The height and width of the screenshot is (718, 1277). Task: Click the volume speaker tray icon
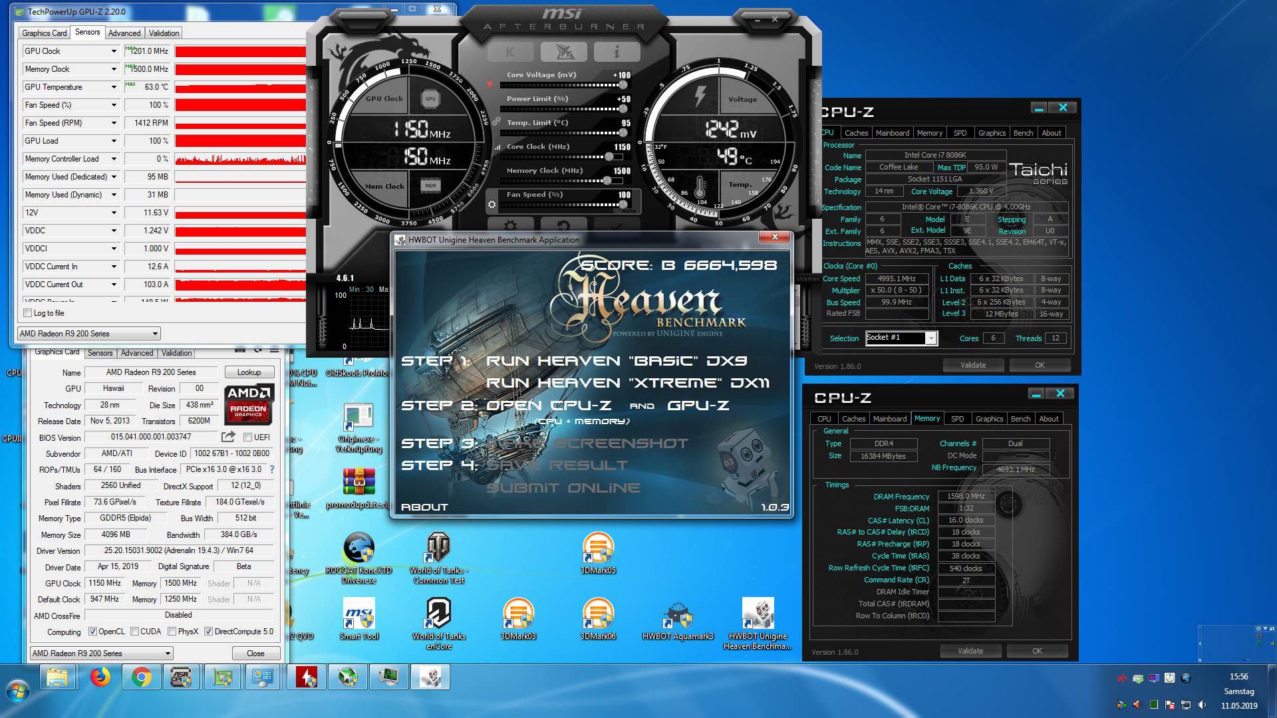point(1202,705)
